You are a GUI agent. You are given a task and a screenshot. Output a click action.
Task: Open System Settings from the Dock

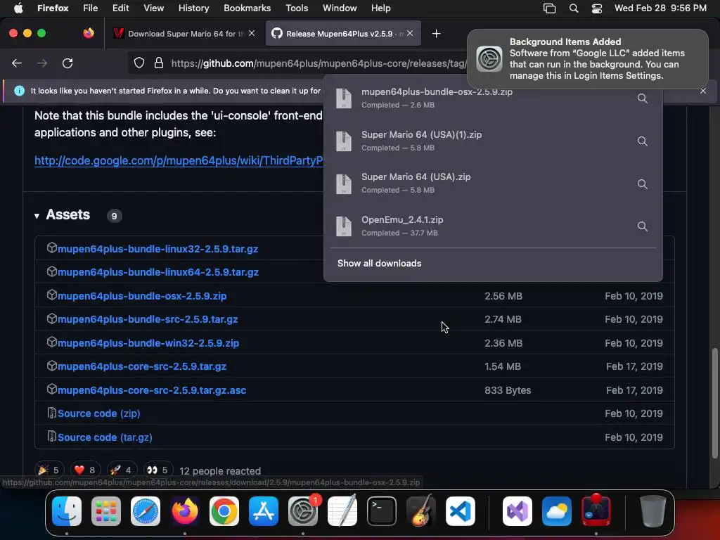click(303, 510)
